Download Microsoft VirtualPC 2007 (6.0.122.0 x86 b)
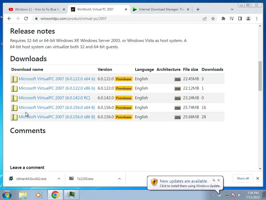The image size is (266, 200). coord(57,88)
